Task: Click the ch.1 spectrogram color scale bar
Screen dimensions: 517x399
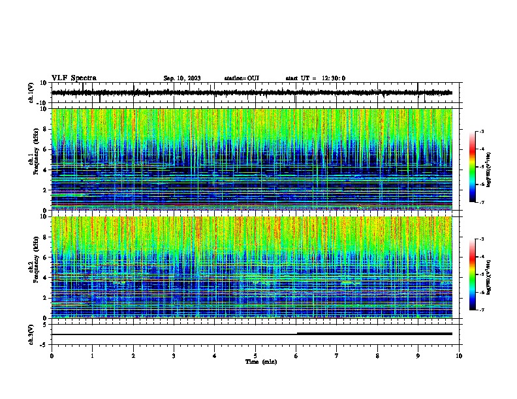Action: [473, 167]
